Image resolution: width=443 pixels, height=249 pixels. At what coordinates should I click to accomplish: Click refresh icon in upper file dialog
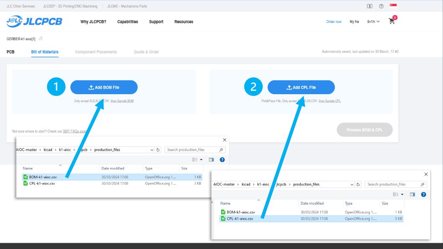(158, 150)
